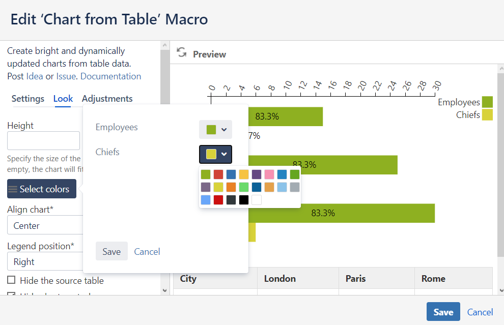Select the Look tab
Screen dimensions: 504x325
63,99
